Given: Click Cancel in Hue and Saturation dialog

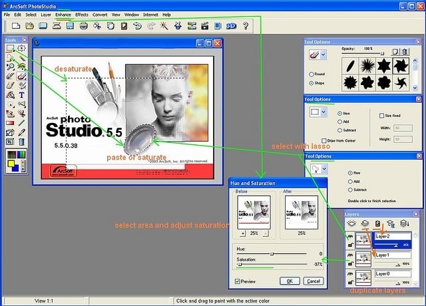Looking at the screenshot, I should [x=314, y=281].
